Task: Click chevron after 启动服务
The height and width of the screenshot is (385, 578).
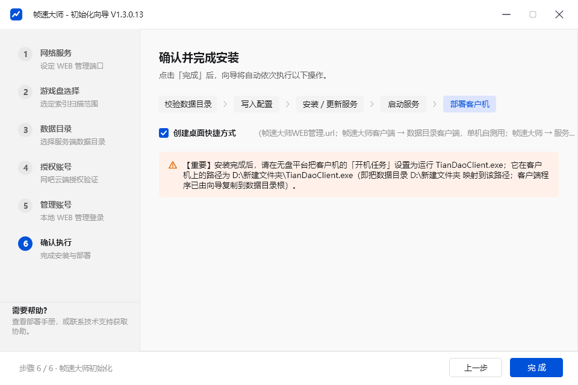Action: tap(435, 104)
